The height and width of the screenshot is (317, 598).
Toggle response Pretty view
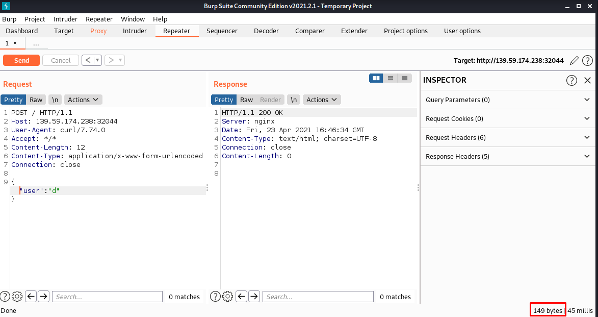[x=224, y=100]
